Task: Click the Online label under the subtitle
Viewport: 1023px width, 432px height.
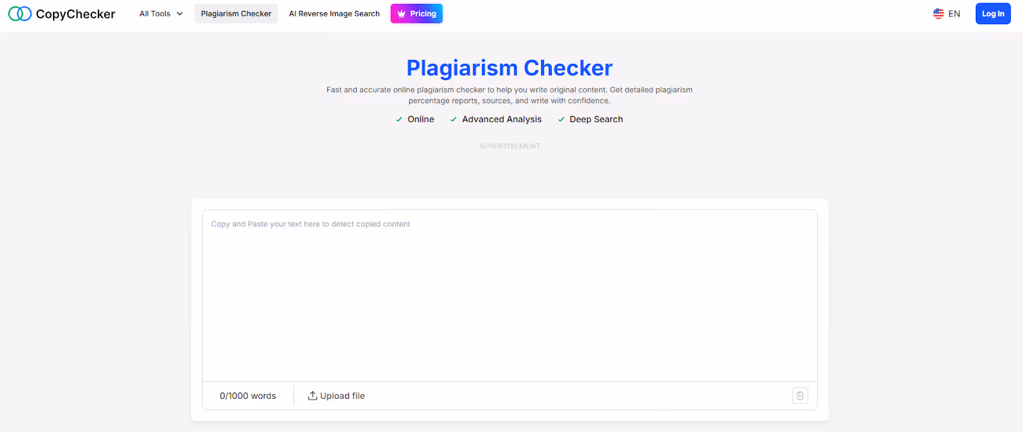Action: pos(421,119)
